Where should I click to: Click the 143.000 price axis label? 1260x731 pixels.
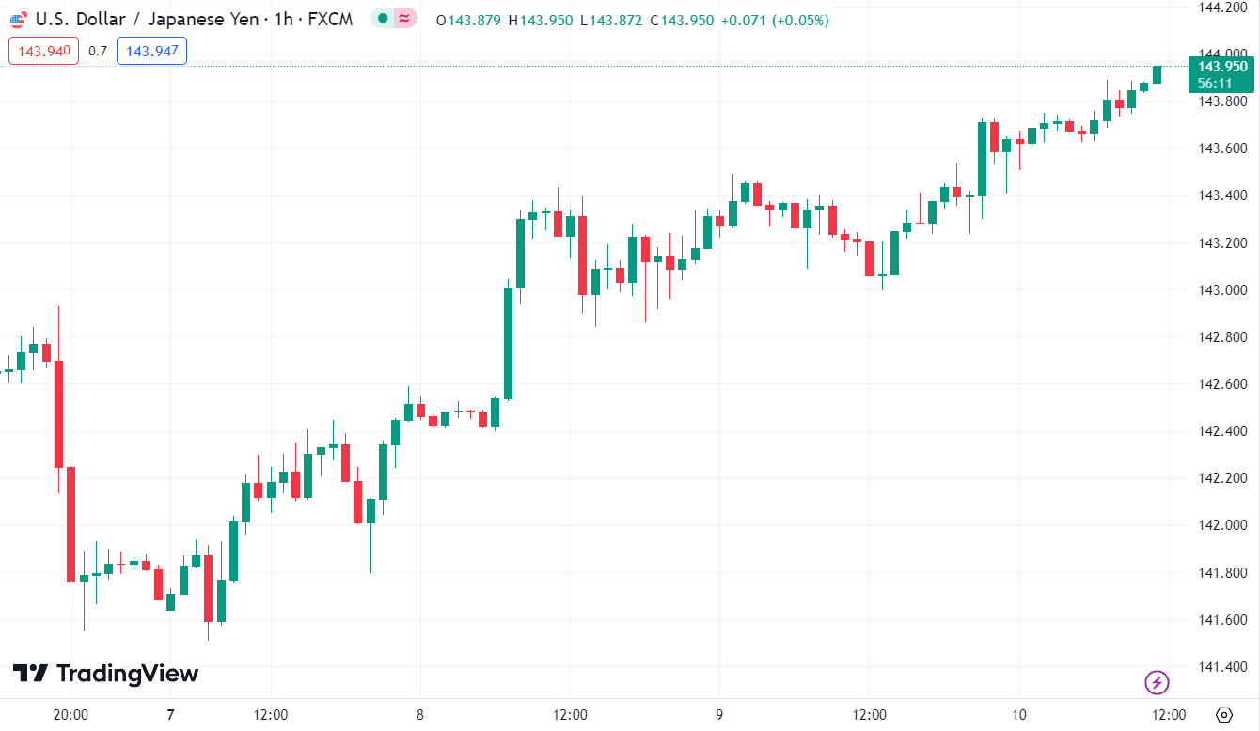[1222, 290]
